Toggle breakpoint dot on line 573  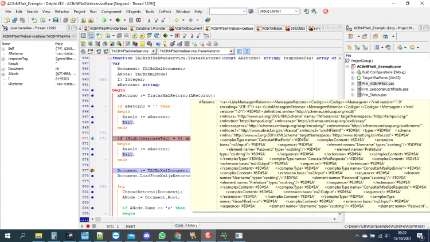coord(92,149)
